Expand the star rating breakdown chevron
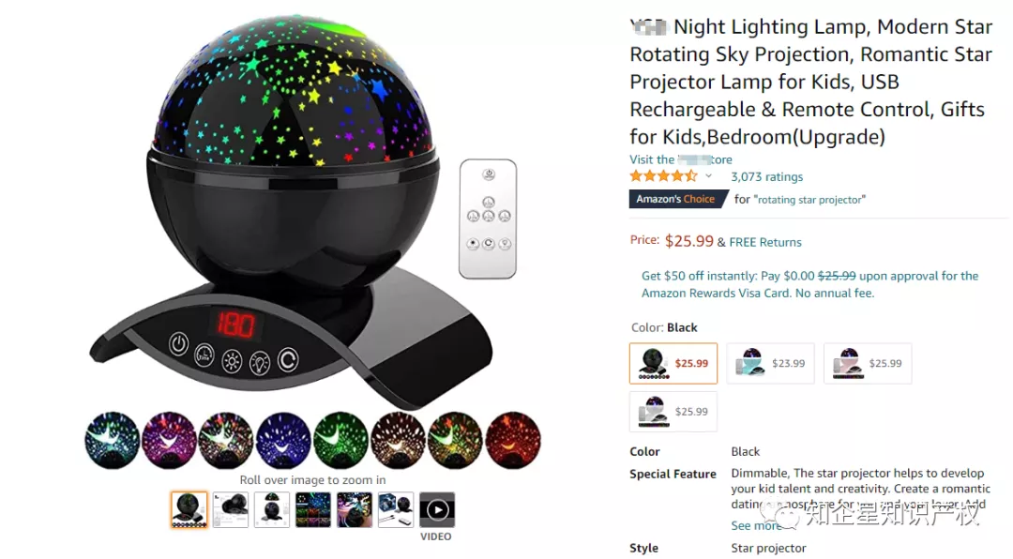 pyautogui.click(x=709, y=176)
